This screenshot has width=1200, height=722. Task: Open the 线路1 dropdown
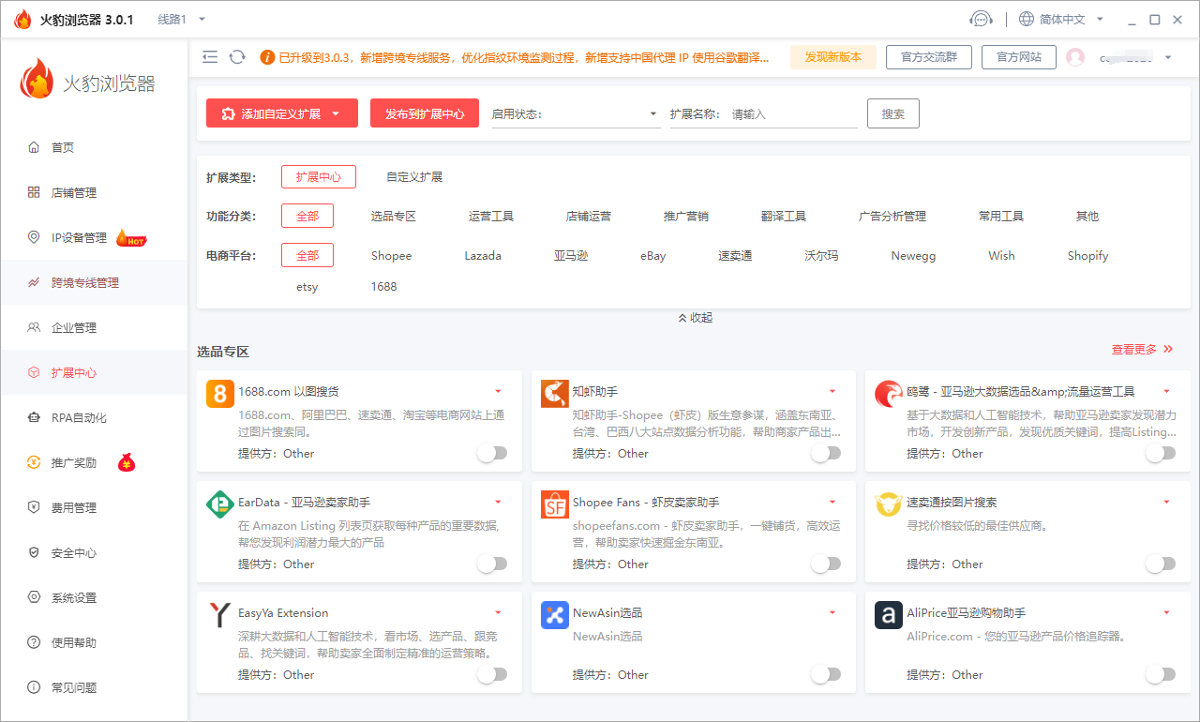click(181, 19)
